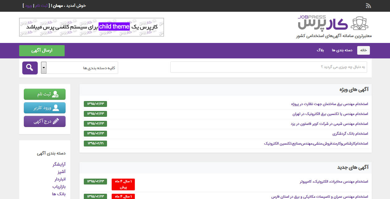390x199 pixels.
Task: Select the بازاریاب category link
Action: click(59, 187)
